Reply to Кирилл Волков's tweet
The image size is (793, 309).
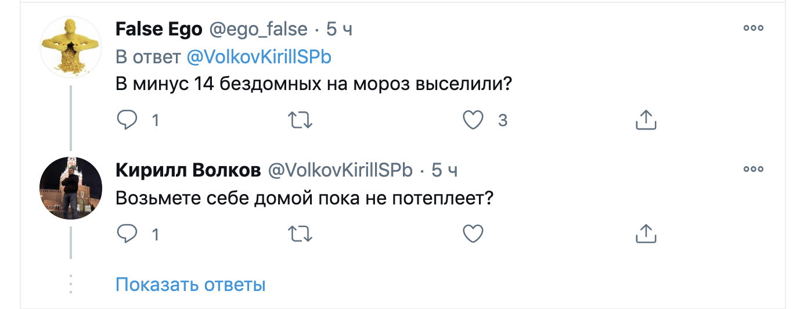tap(128, 234)
